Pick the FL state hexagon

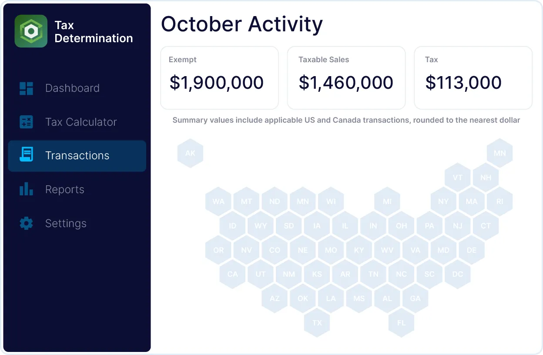point(401,323)
